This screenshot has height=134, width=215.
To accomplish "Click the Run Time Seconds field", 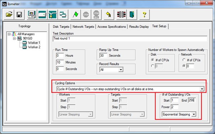I will [x=60, y=69].
